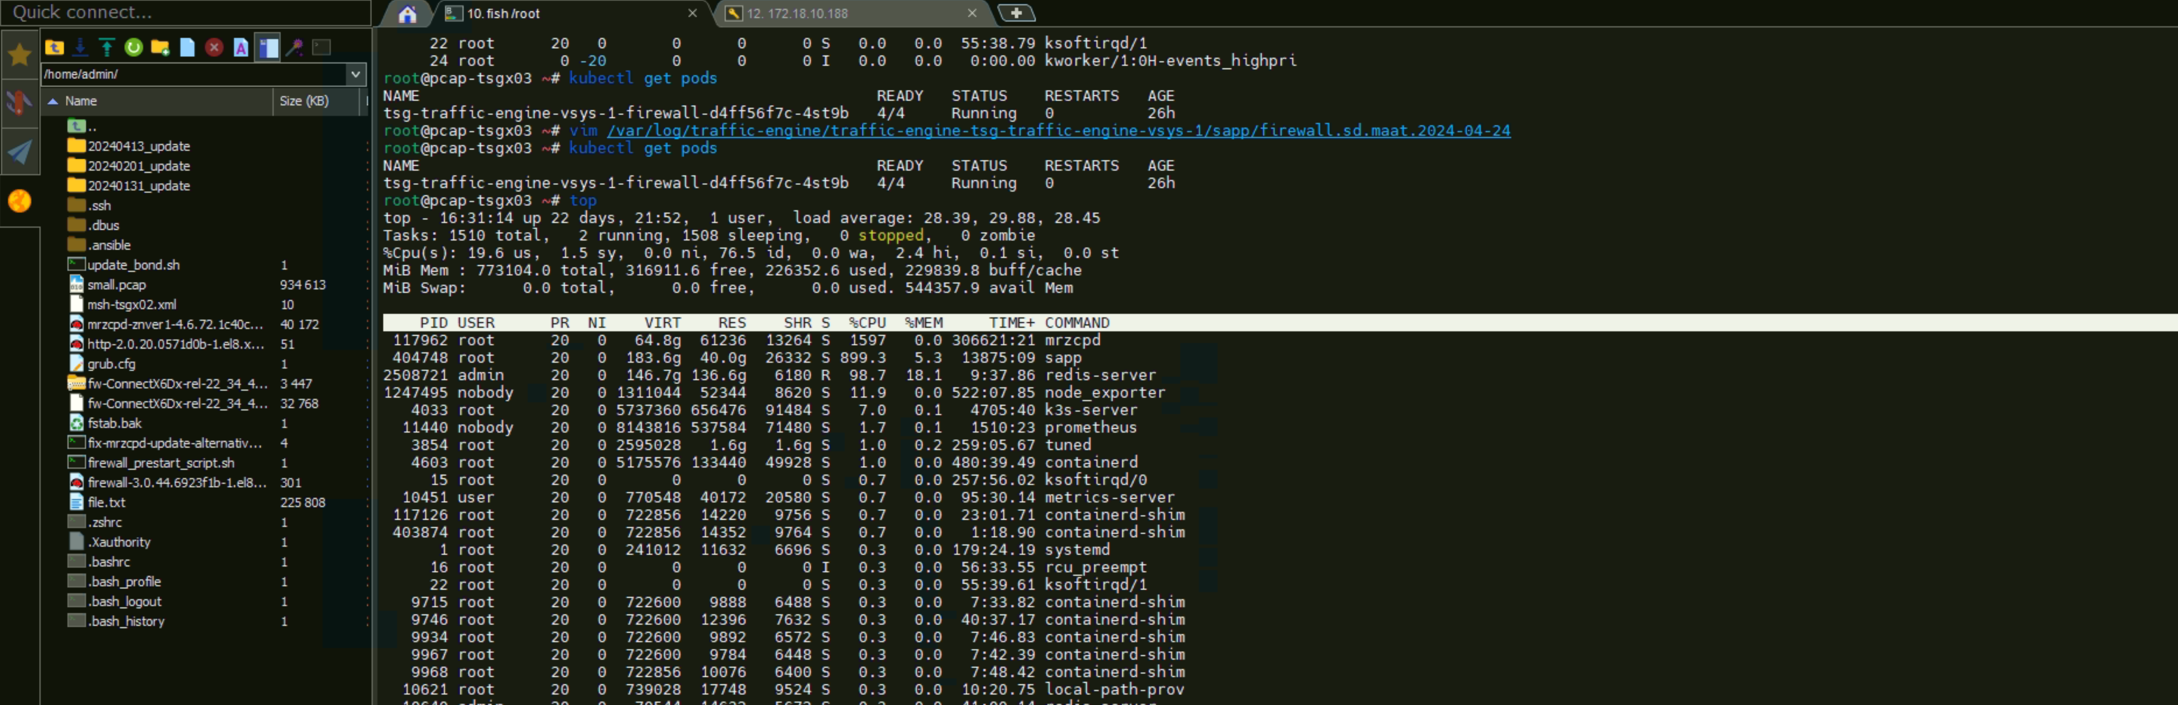Screen dimensions: 2178x705
Task: Click the download selected files icon
Action: point(80,47)
